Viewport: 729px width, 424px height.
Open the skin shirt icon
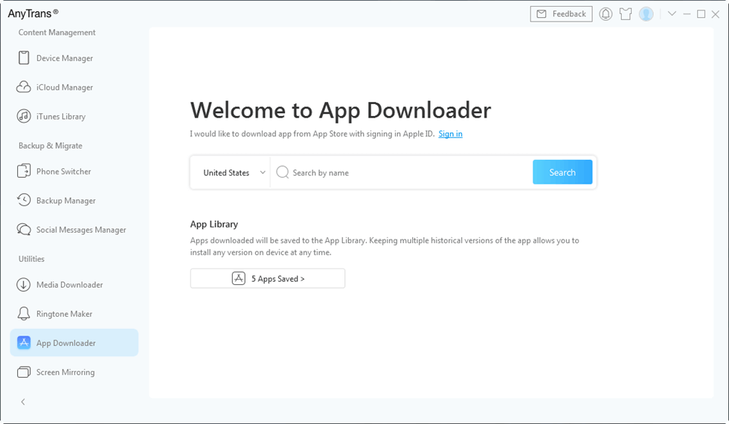[x=626, y=14]
